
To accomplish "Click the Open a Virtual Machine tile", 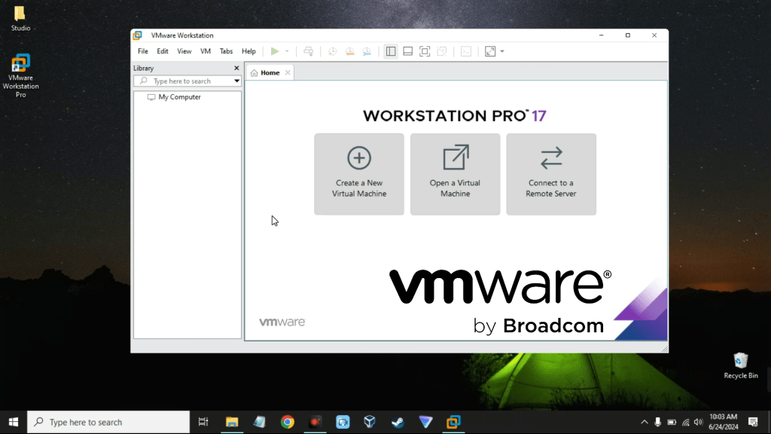I will coord(455,174).
